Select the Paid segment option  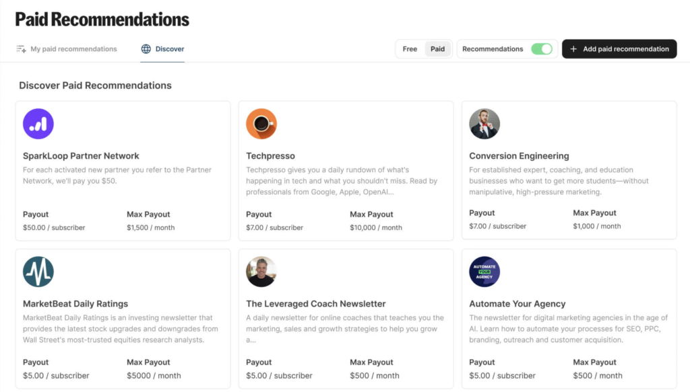[438, 49]
